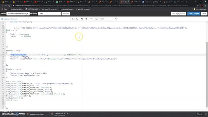The image size is (208, 117).
Task: Open the Apps bookmark shortcut
Action: (5, 9)
